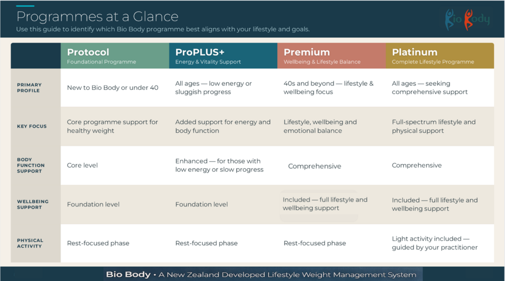
Task: Click the "40s and beyond" Premium profile cell
Action: [x=328, y=88]
